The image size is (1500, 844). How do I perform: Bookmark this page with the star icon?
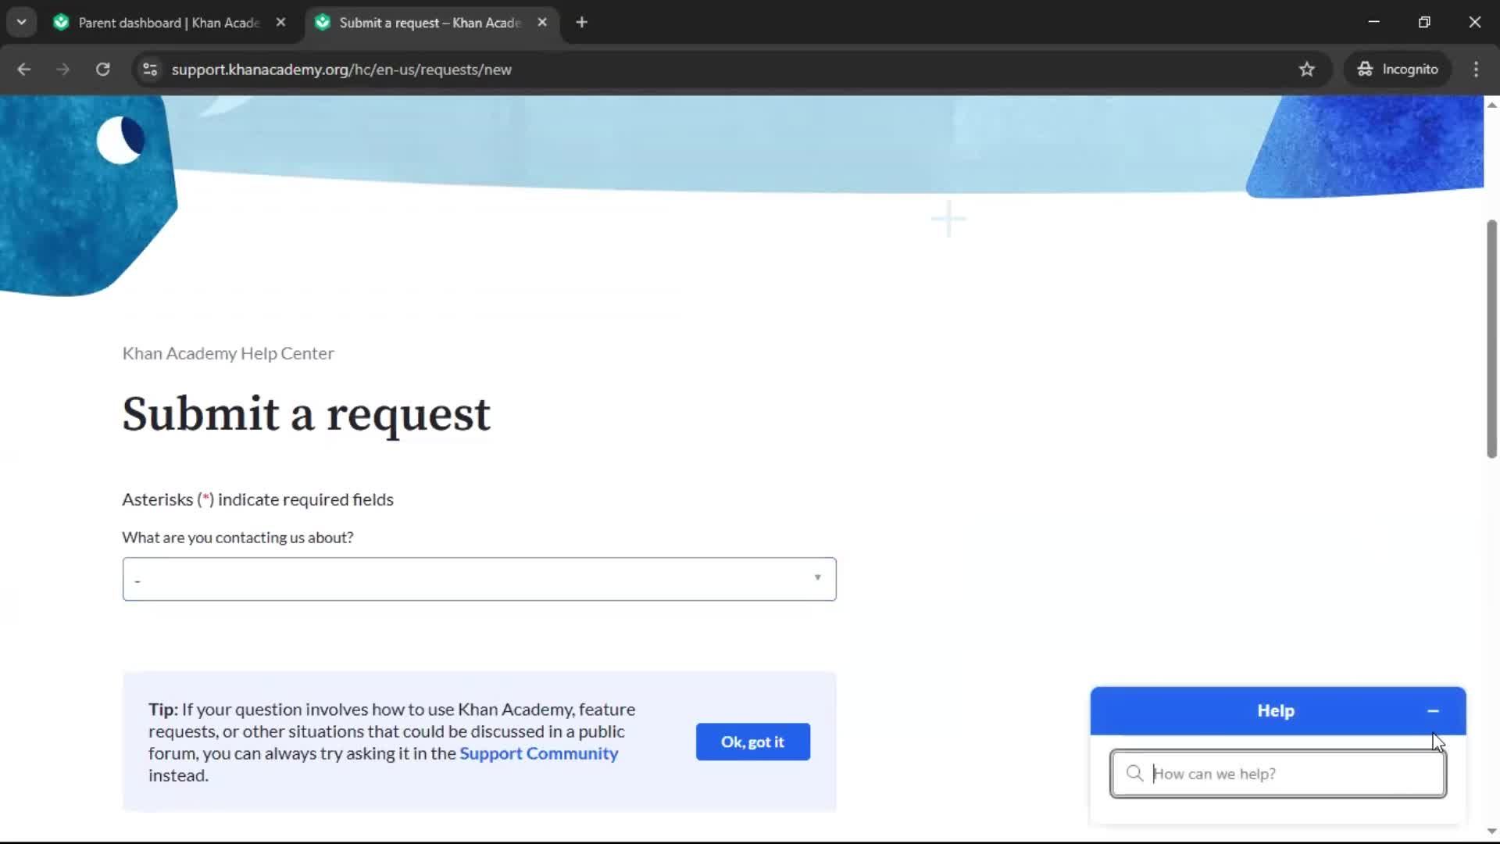[1306, 70]
